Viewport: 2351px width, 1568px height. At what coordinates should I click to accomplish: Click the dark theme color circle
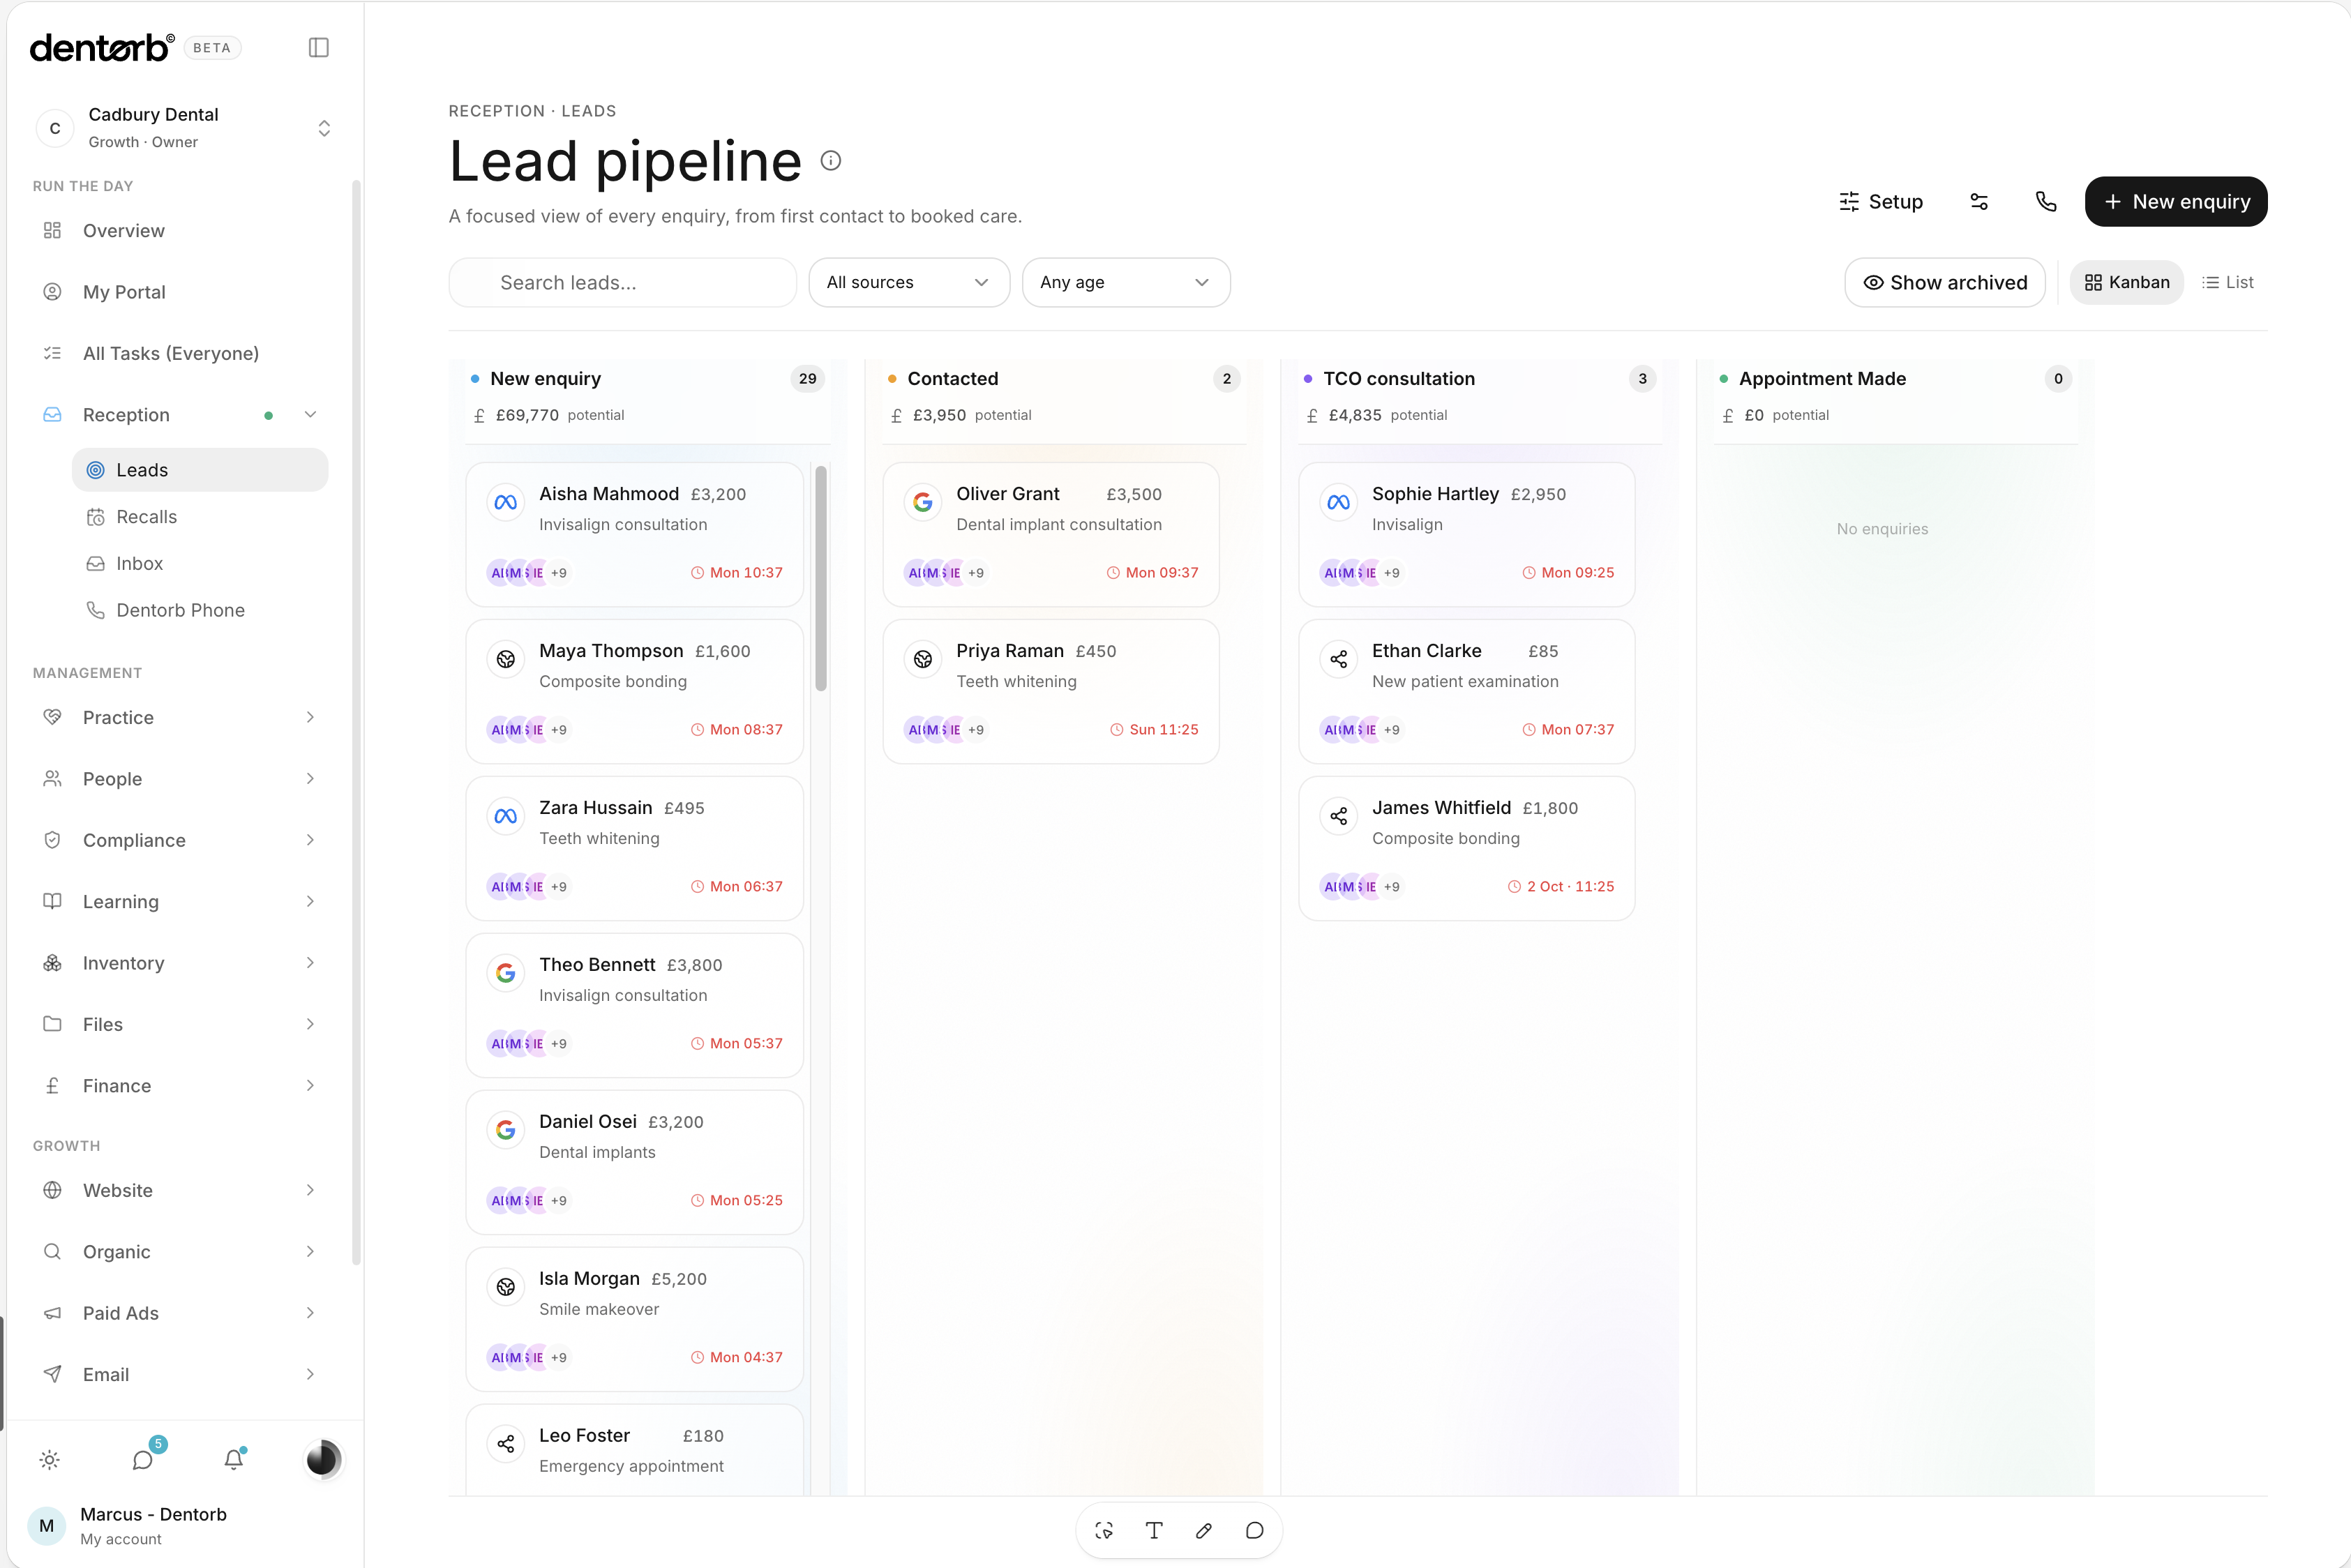(x=322, y=1459)
